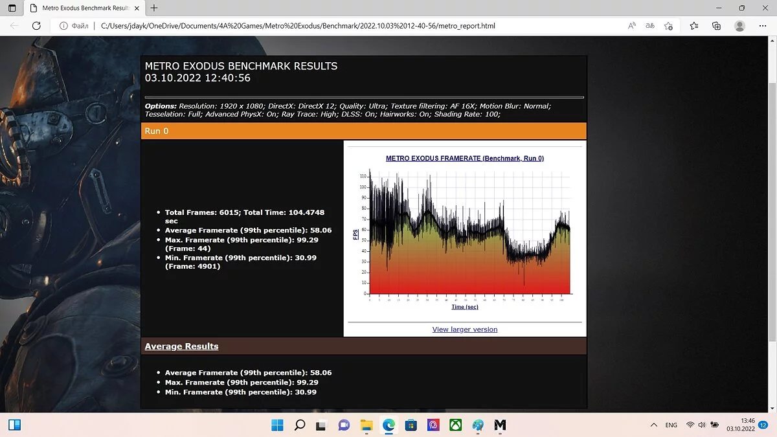Image resolution: width=777 pixels, height=437 pixels.
Task: Open the Favorites list
Action: [x=694, y=26]
